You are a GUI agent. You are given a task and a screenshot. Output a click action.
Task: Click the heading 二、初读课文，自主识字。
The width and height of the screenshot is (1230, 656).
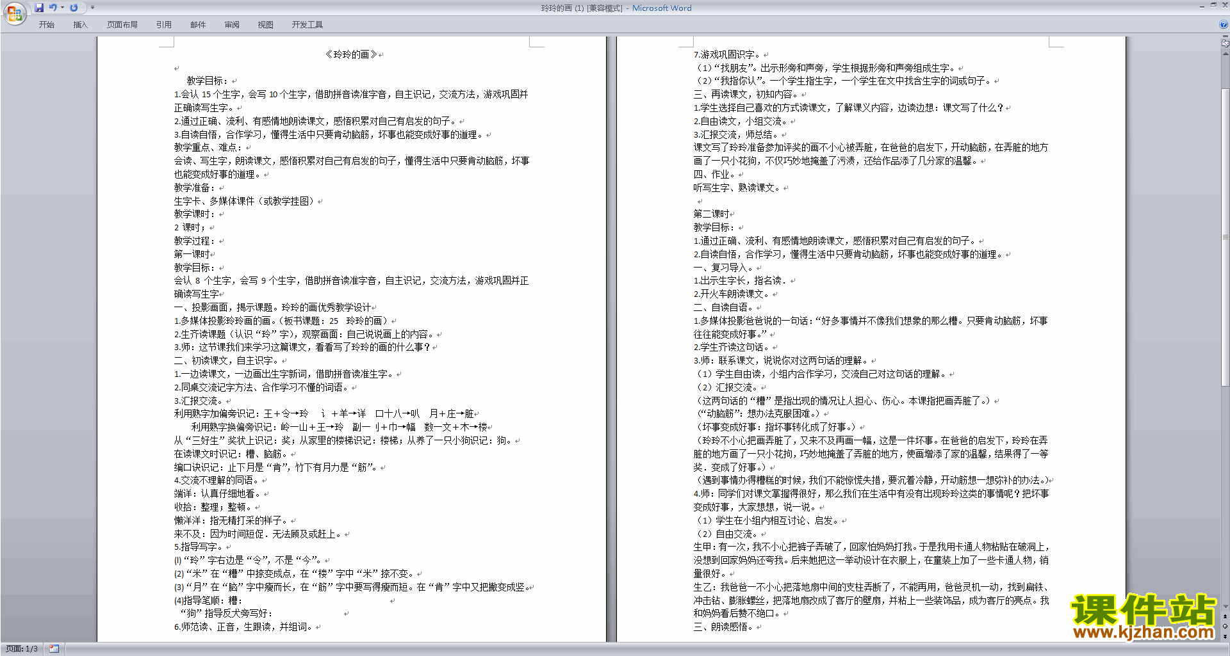(227, 360)
